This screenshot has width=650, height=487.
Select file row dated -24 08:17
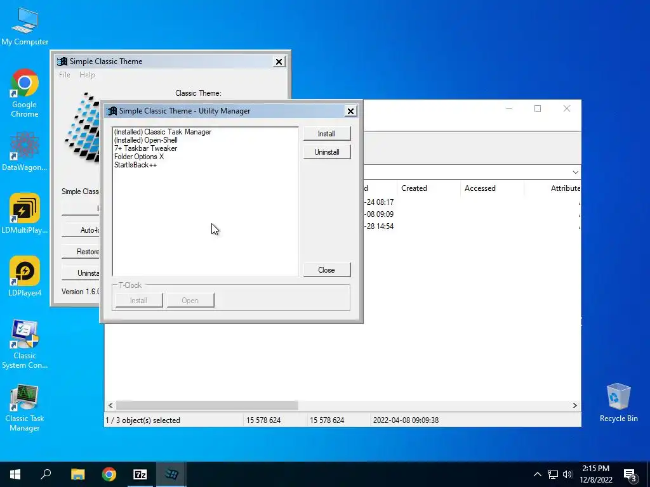pyautogui.click(x=472, y=202)
